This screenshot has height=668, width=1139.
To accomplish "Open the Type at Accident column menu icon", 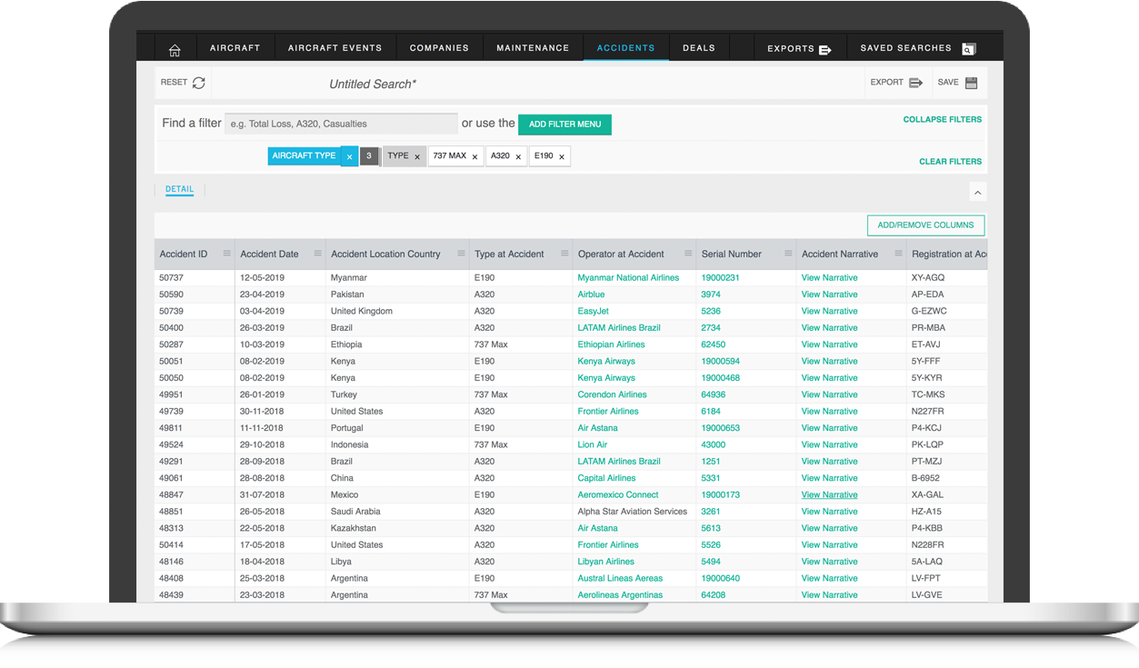I will pyautogui.click(x=565, y=254).
